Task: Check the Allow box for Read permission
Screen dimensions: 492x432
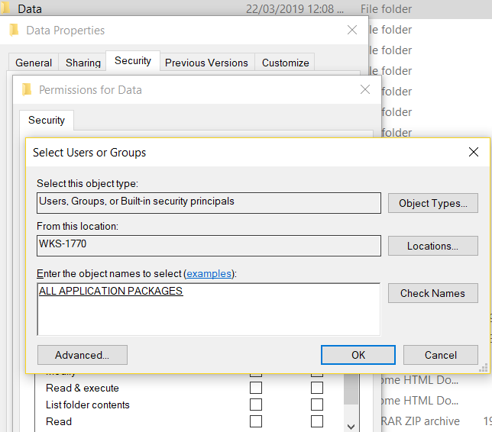Action: pyautogui.click(x=256, y=421)
